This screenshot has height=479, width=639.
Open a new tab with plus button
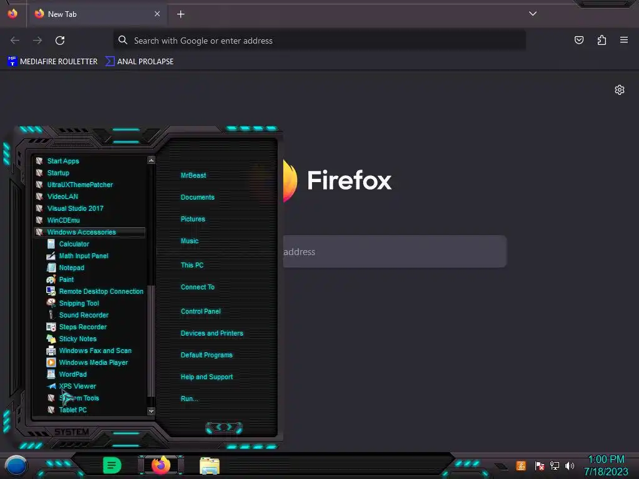click(180, 14)
